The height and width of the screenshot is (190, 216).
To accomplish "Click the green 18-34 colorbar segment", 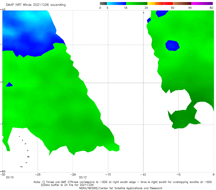I will tap(137, 4).
